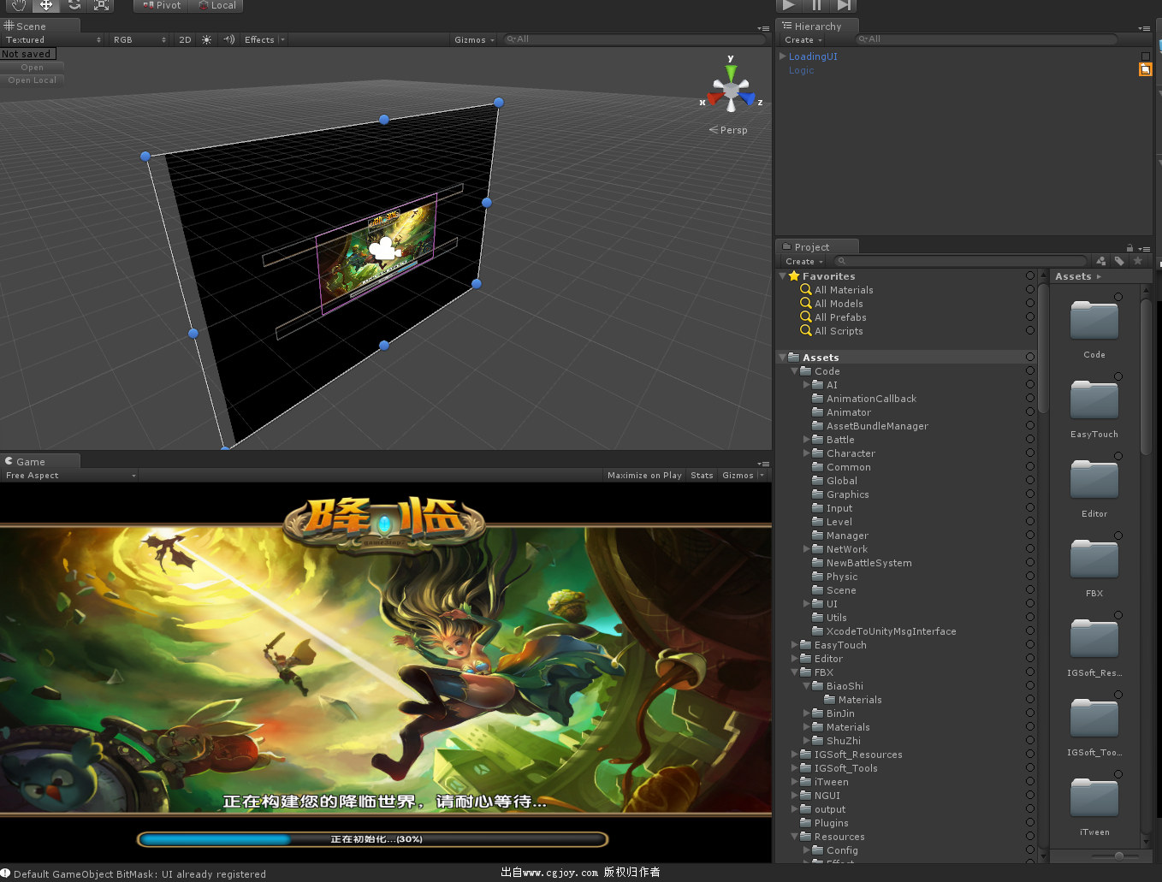Expand LoadingUI in Hierarchy
The image size is (1162, 882).
point(782,56)
